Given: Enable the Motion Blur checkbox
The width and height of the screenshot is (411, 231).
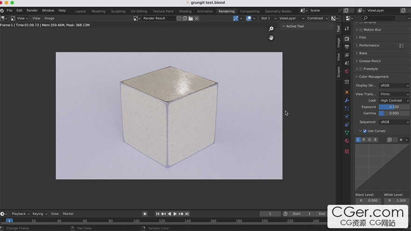Looking at the screenshot, I should pyautogui.click(x=361, y=30).
